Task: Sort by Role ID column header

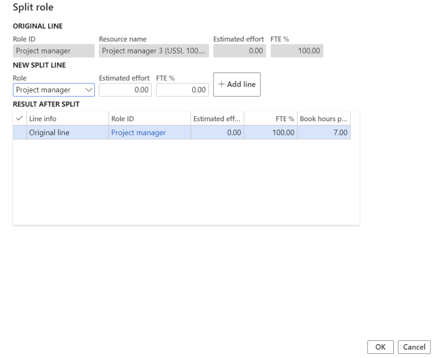Action: [149, 119]
